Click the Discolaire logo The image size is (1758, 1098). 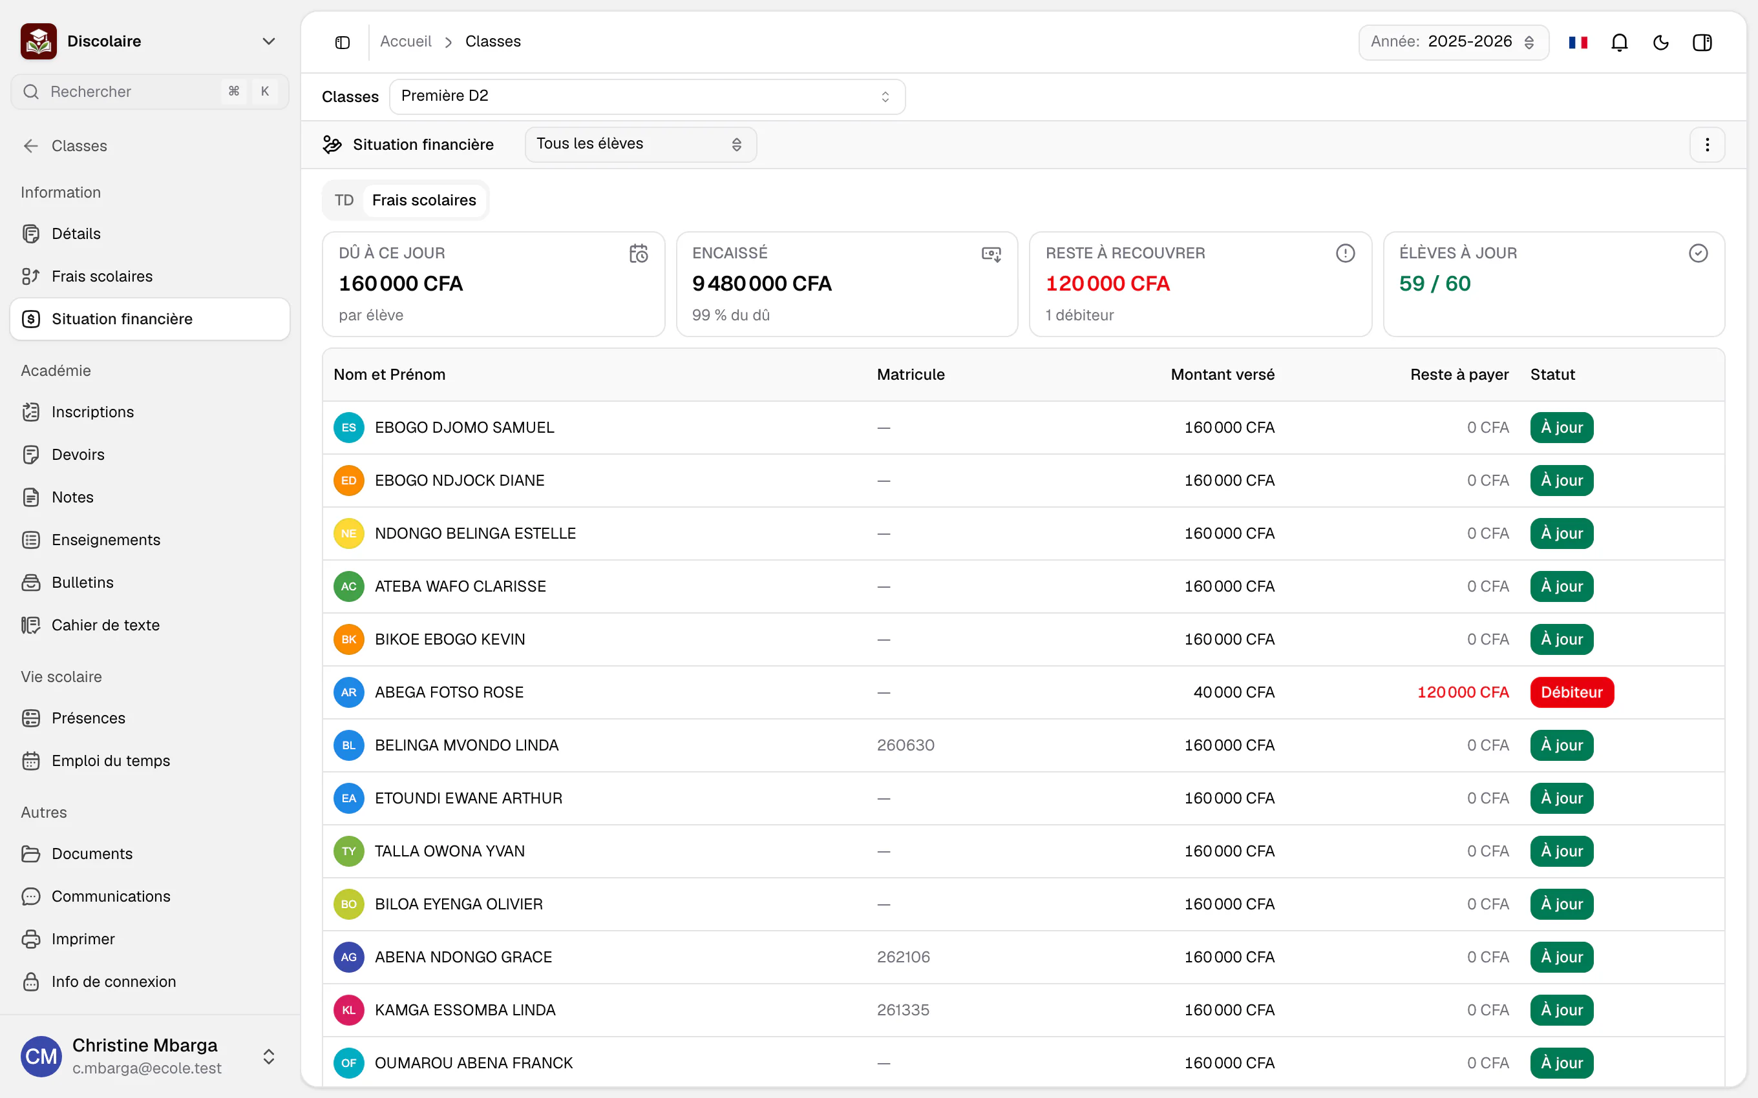(x=39, y=41)
